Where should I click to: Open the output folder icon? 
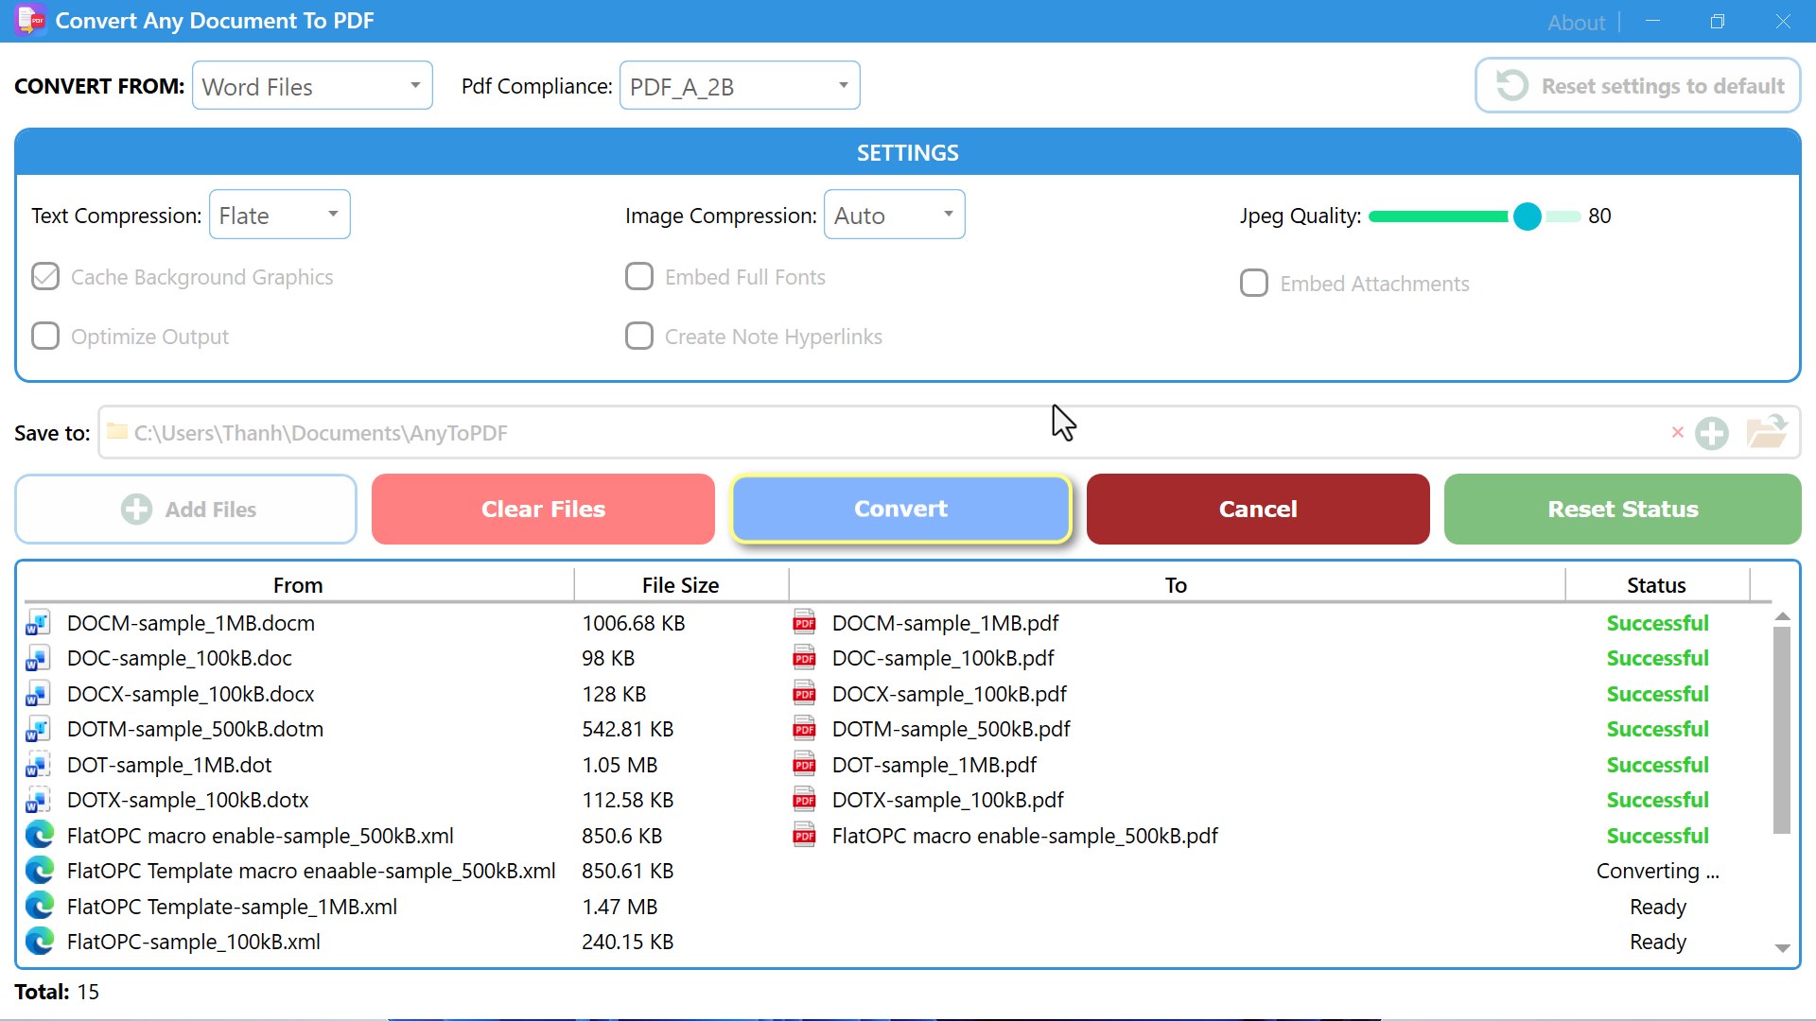1765,432
